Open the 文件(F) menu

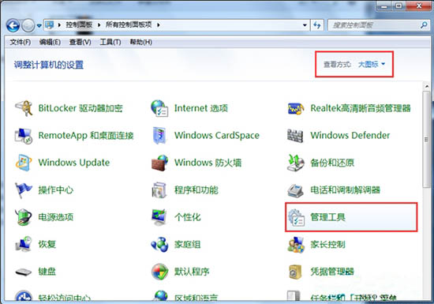click(21, 42)
